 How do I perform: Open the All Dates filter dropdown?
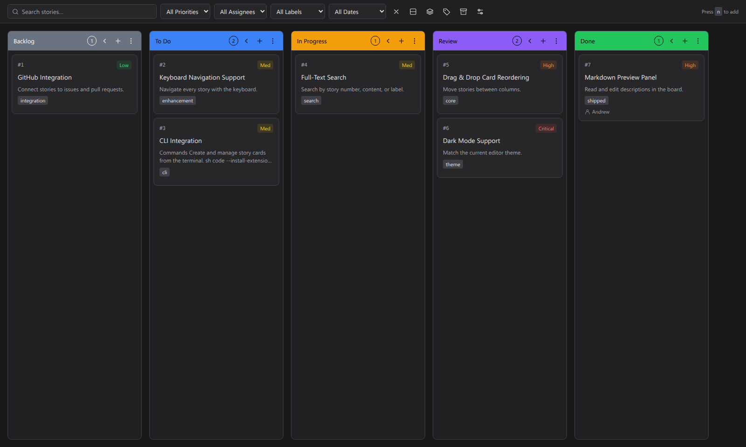pyautogui.click(x=357, y=12)
